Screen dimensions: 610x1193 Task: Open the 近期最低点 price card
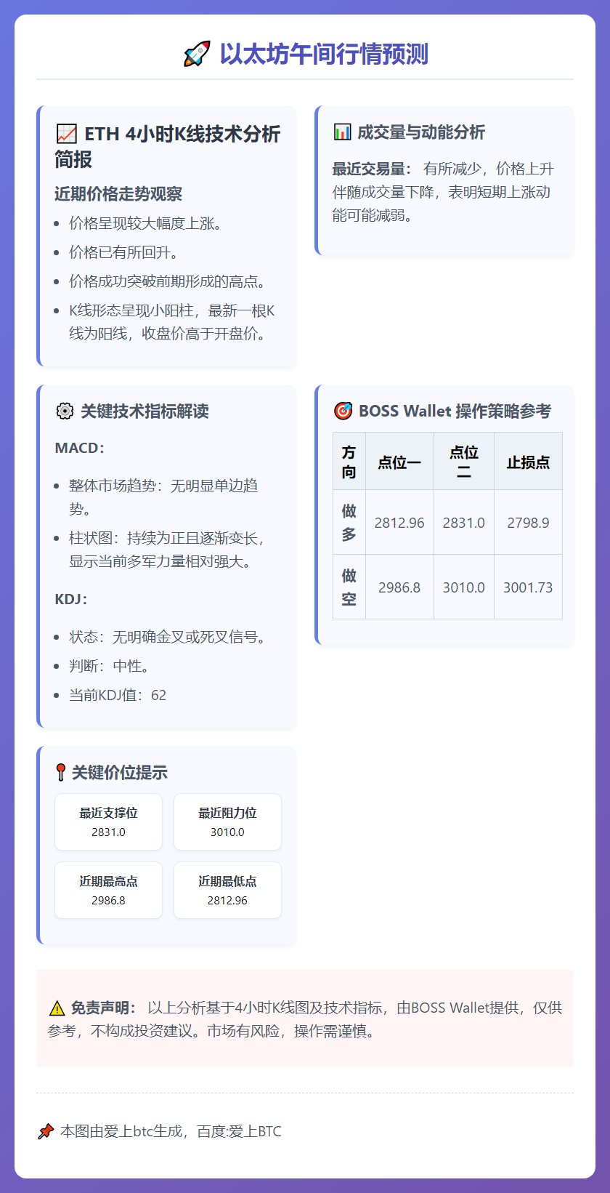227,890
